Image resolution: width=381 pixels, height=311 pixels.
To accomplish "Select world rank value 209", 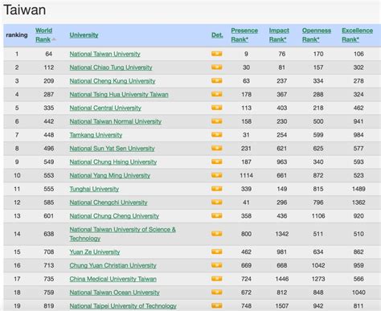I will [x=48, y=81].
